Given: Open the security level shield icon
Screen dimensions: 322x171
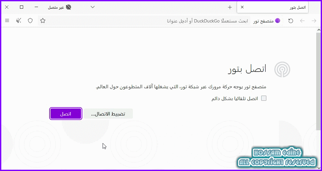Looking at the screenshot, I should (x=30, y=21).
